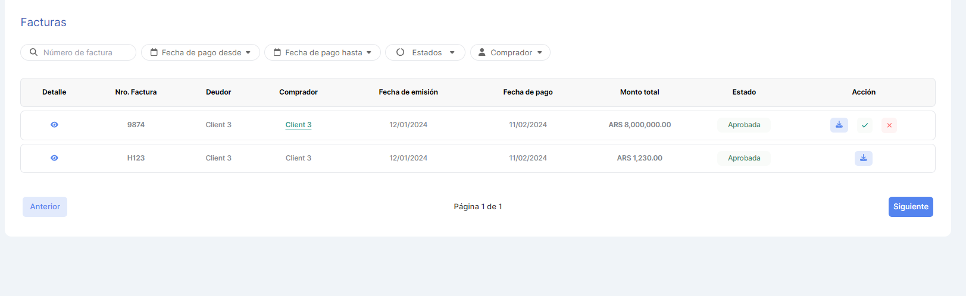
Task: Expand the Estados filter dropdown
Action: coord(425,52)
